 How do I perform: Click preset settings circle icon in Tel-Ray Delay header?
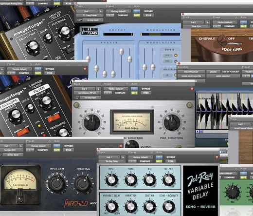152,153
